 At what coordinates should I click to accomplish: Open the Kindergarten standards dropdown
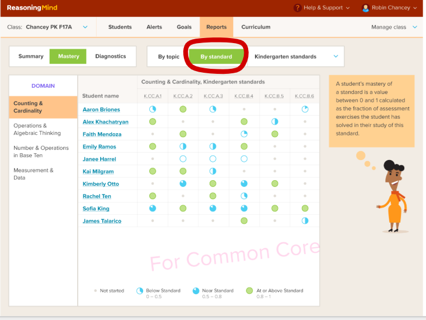tap(296, 57)
